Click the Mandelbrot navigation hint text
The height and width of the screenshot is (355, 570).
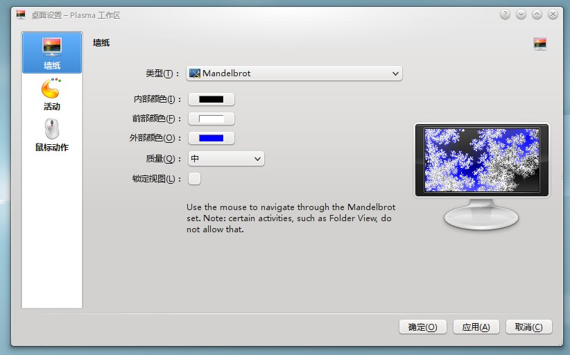click(x=291, y=218)
